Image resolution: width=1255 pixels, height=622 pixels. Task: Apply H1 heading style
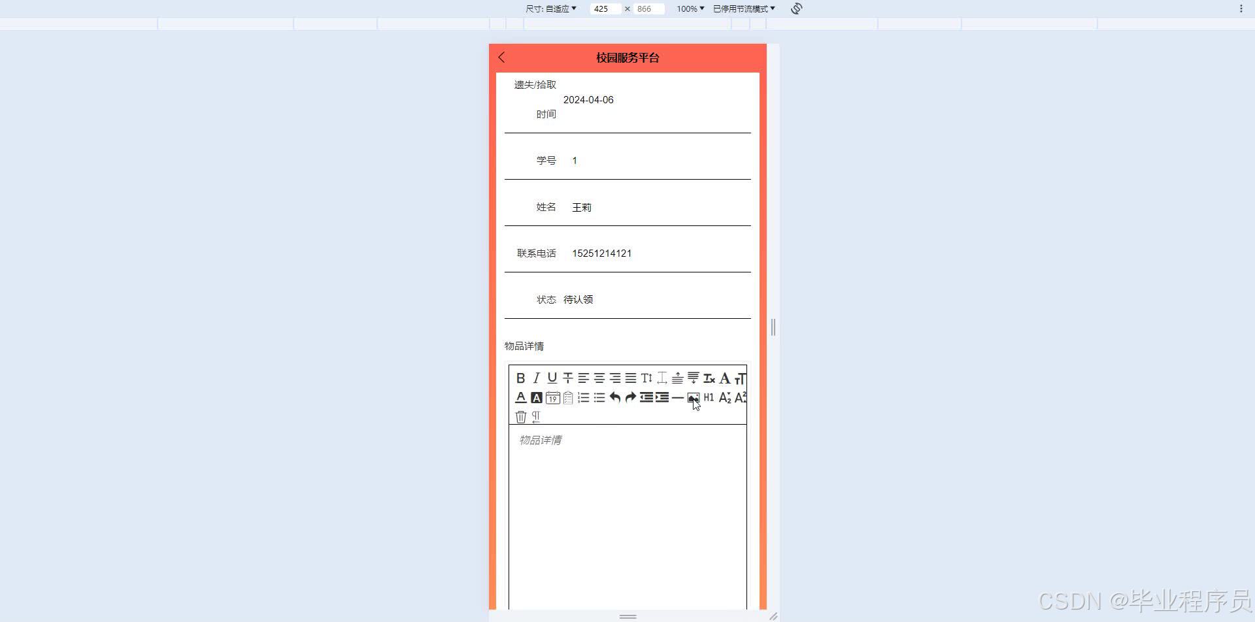tap(709, 397)
